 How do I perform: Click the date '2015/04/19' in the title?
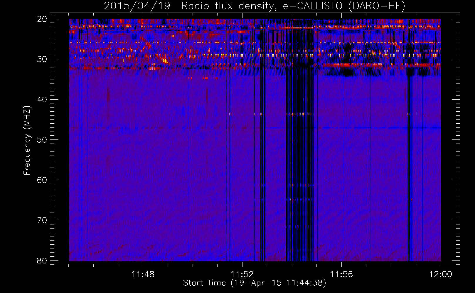pyautogui.click(x=137, y=6)
